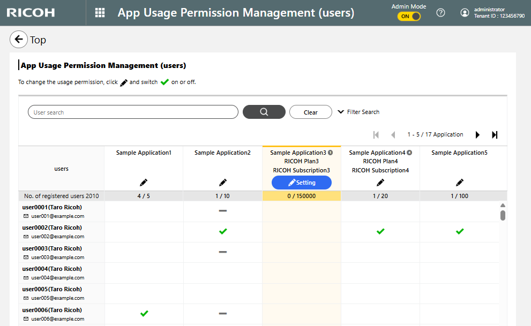Toggle user0006 checkmark for Sample Application1
The height and width of the screenshot is (326, 531).
click(144, 313)
